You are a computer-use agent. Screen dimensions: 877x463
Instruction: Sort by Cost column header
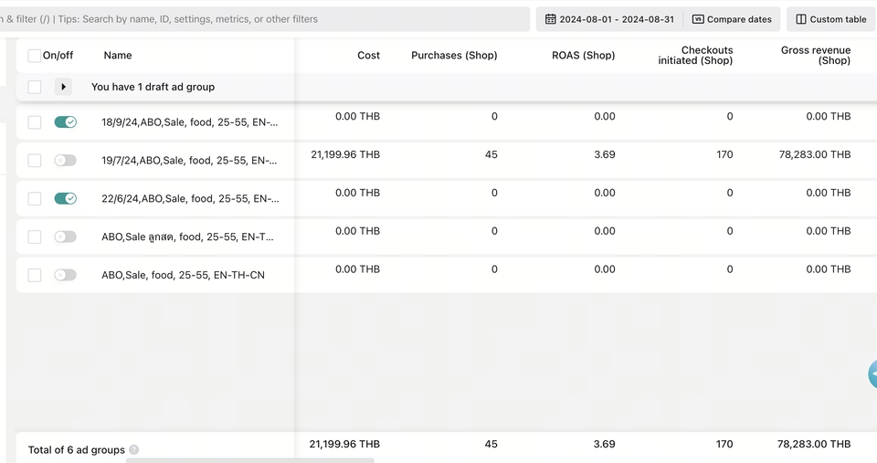pyautogui.click(x=368, y=56)
